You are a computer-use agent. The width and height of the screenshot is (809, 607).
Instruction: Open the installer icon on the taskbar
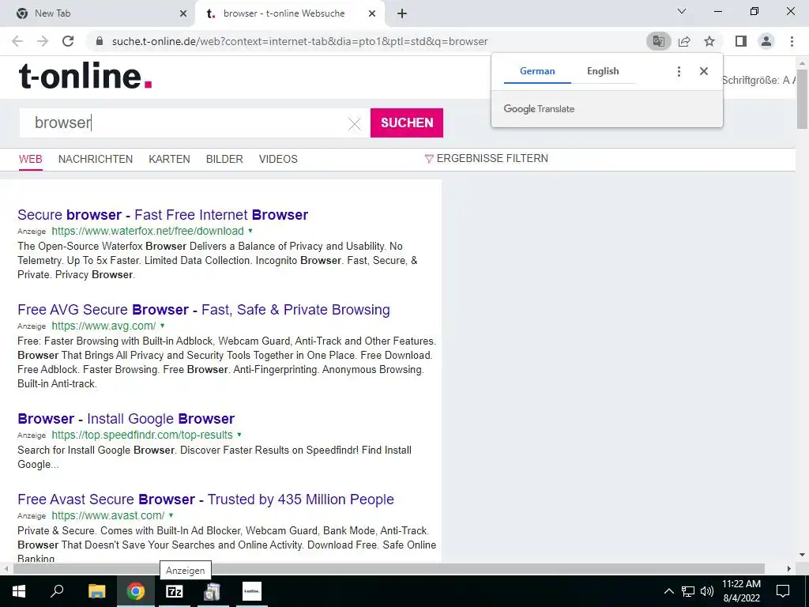(x=213, y=591)
